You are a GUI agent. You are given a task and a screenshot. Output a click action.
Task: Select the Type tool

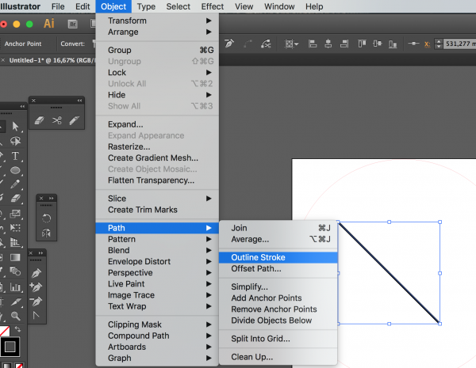(15, 156)
